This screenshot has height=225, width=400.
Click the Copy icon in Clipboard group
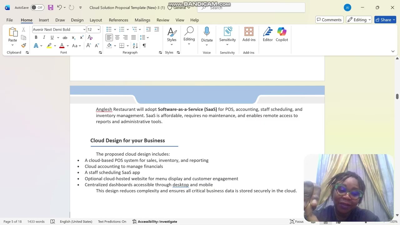23,37
